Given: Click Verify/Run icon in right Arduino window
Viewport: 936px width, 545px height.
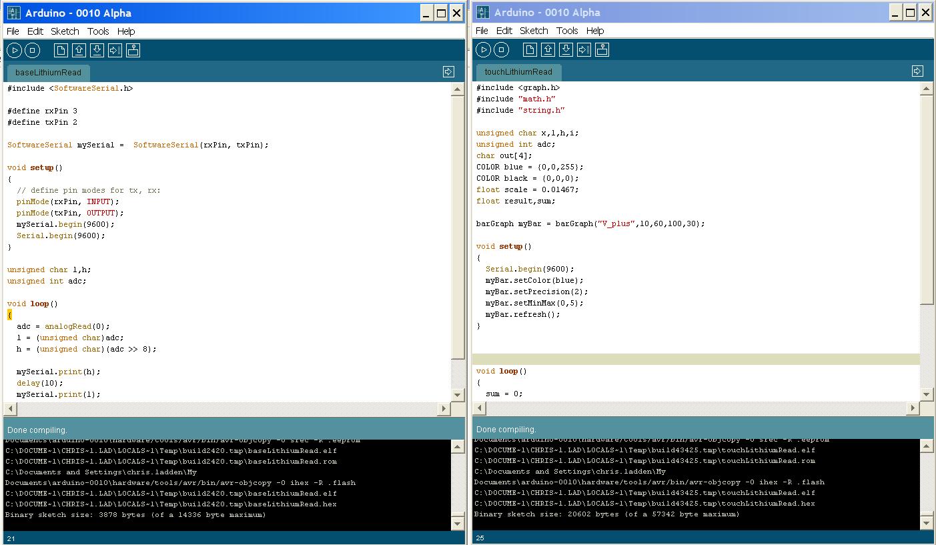Looking at the screenshot, I should tap(483, 49).
